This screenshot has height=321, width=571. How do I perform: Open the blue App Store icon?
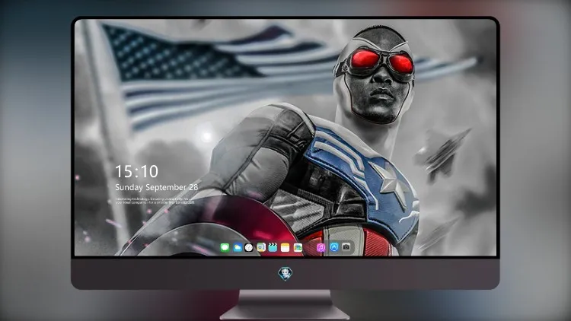tap(334, 247)
